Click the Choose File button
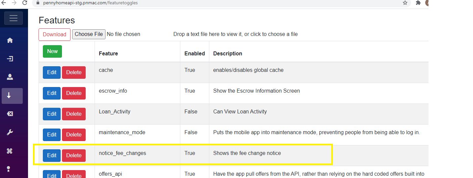The height and width of the screenshot is (178, 473). pyautogui.click(x=89, y=34)
